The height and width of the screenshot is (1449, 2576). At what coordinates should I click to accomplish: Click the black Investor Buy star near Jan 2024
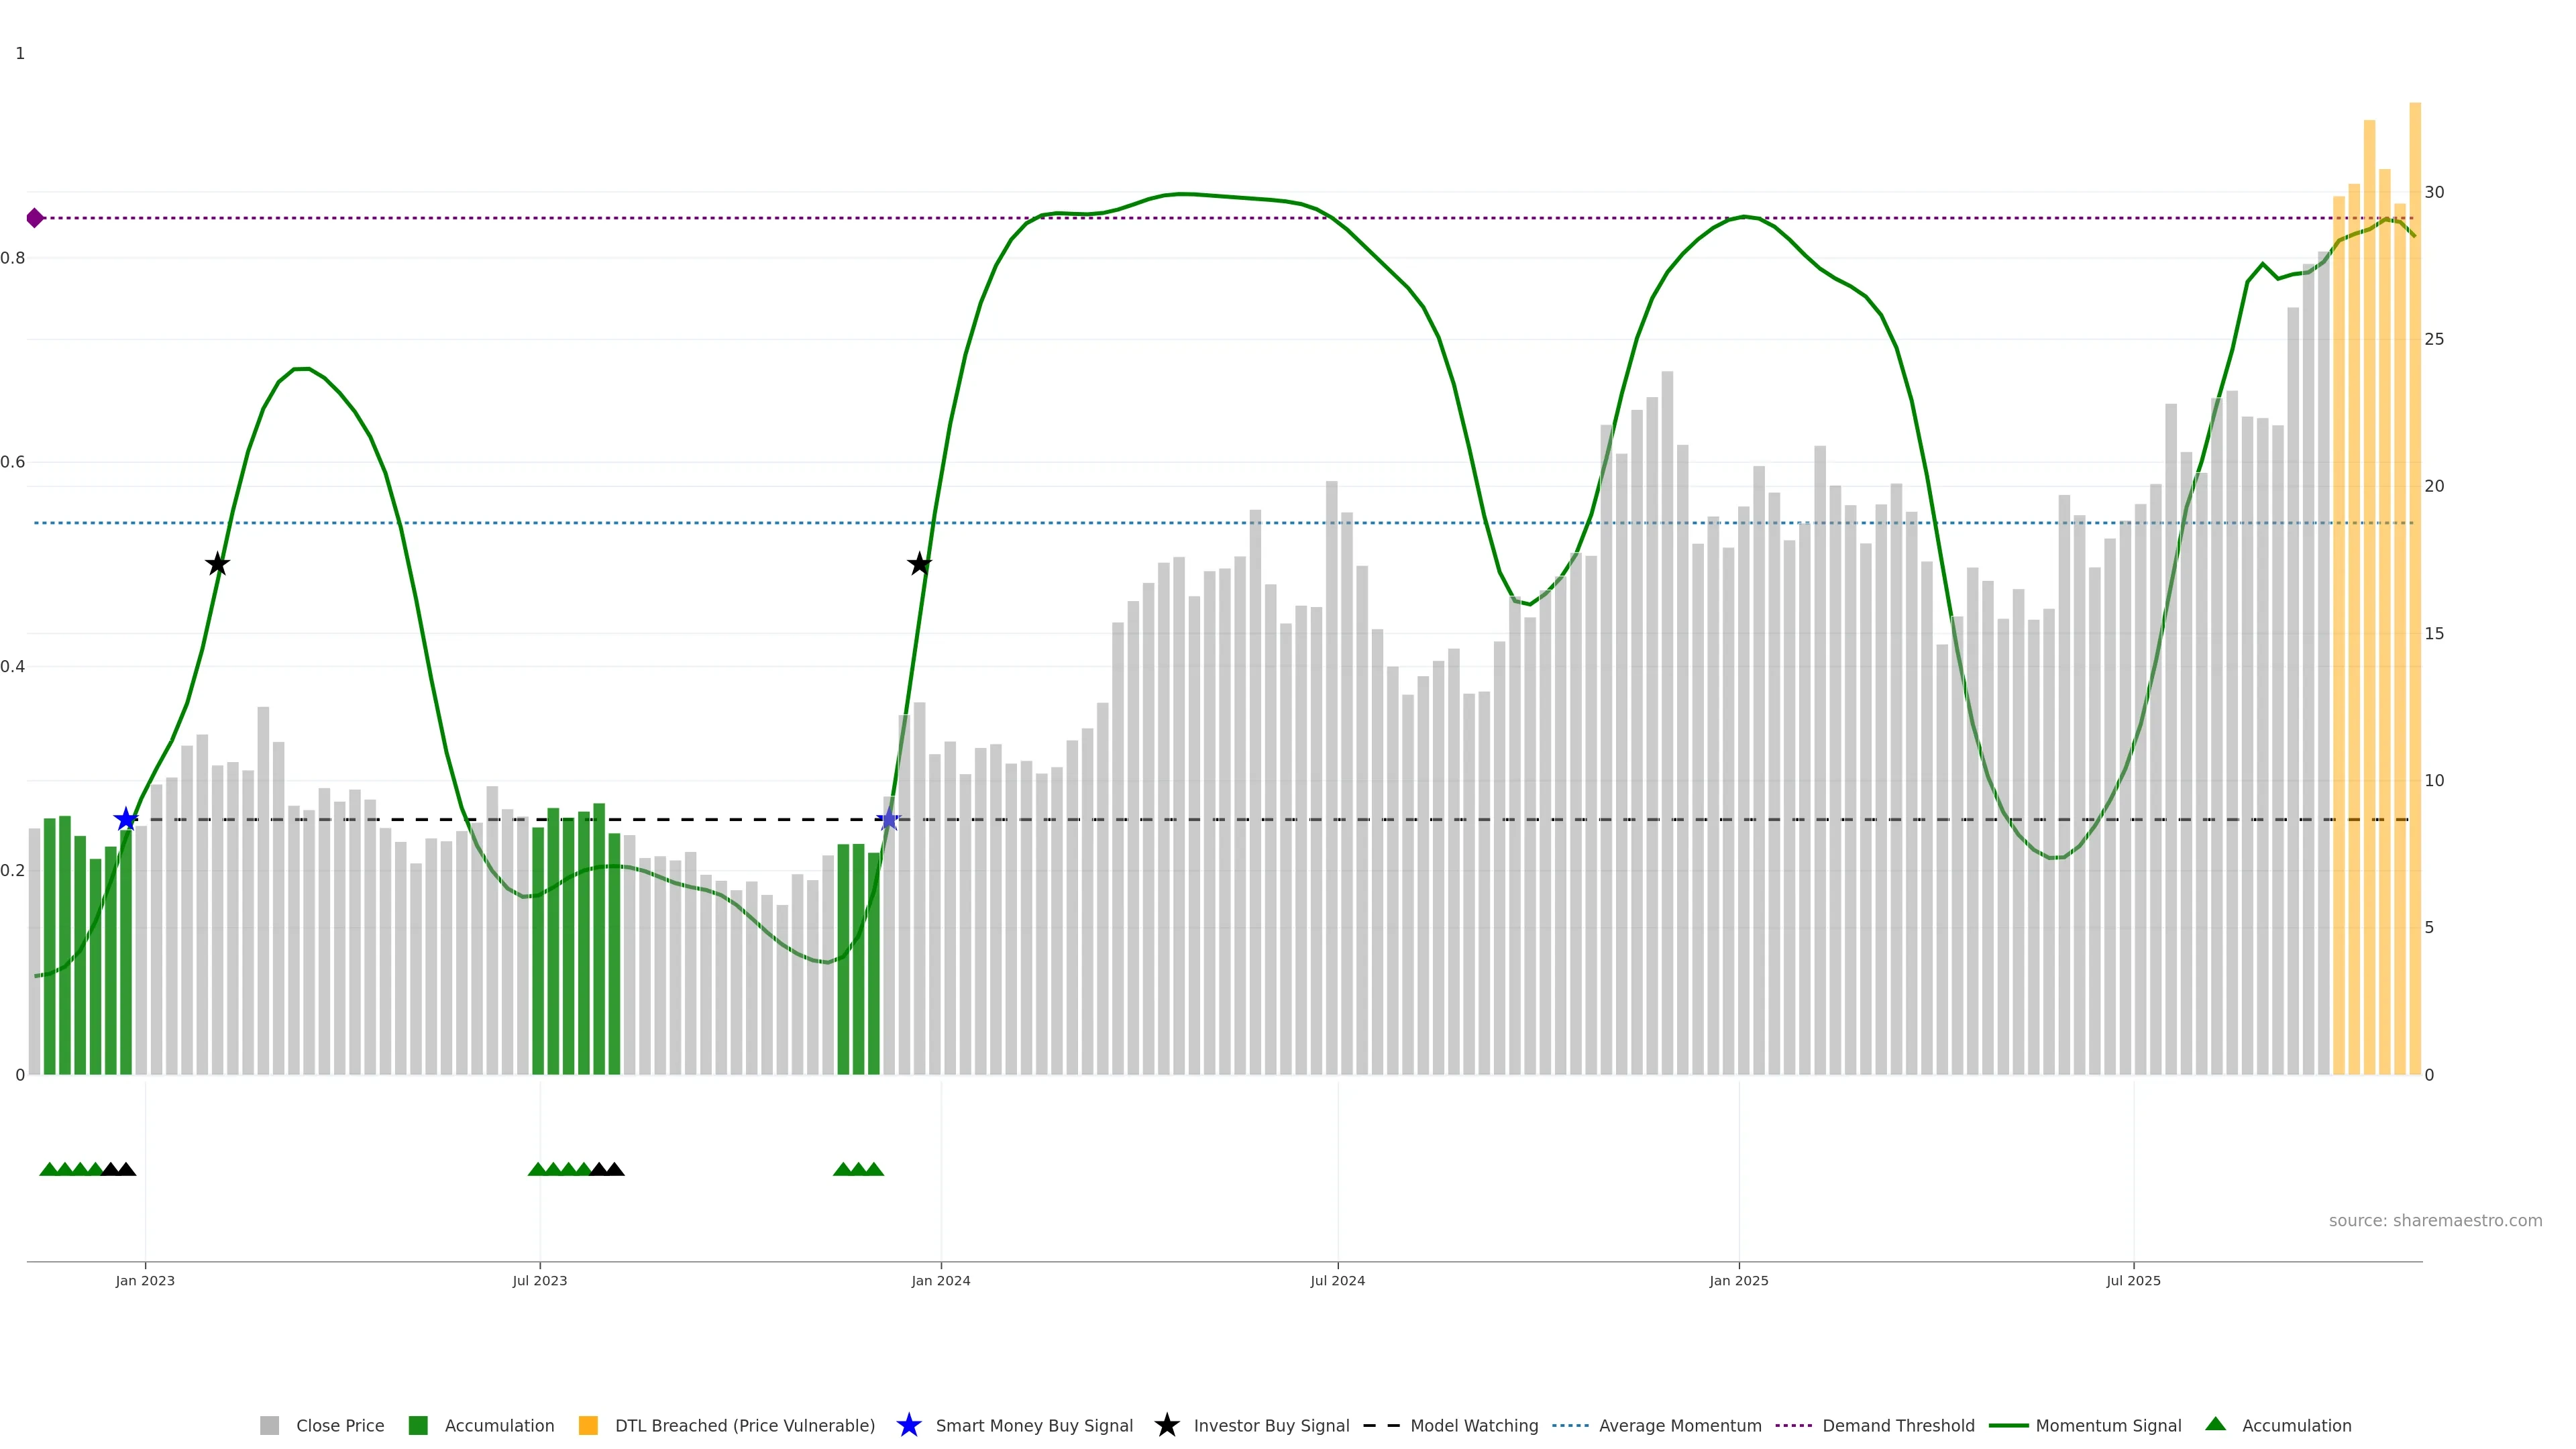click(x=919, y=565)
